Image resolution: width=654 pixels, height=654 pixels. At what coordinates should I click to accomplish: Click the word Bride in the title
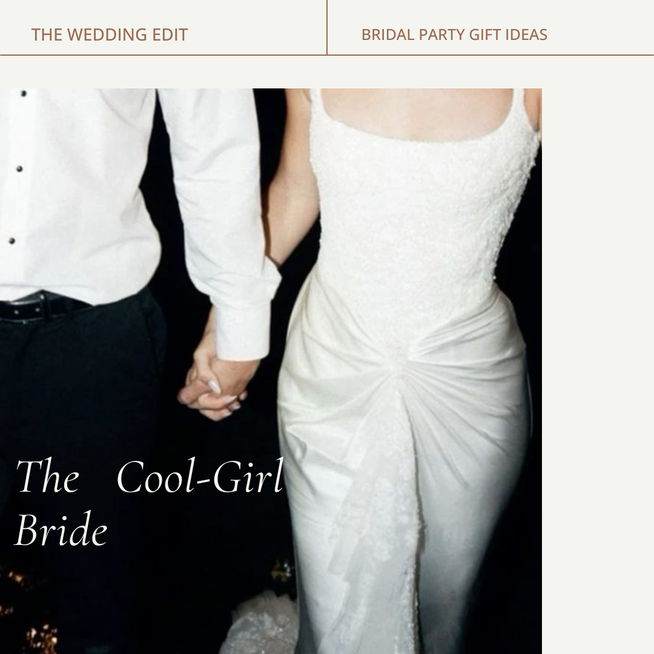tap(61, 529)
